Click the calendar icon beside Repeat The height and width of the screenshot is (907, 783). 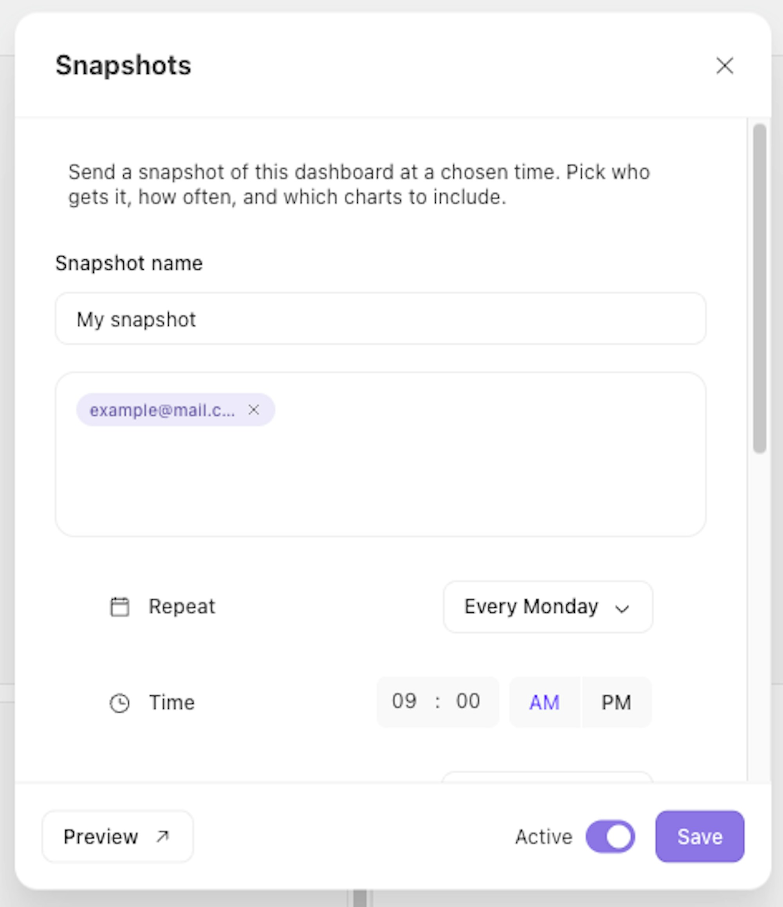click(119, 607)
